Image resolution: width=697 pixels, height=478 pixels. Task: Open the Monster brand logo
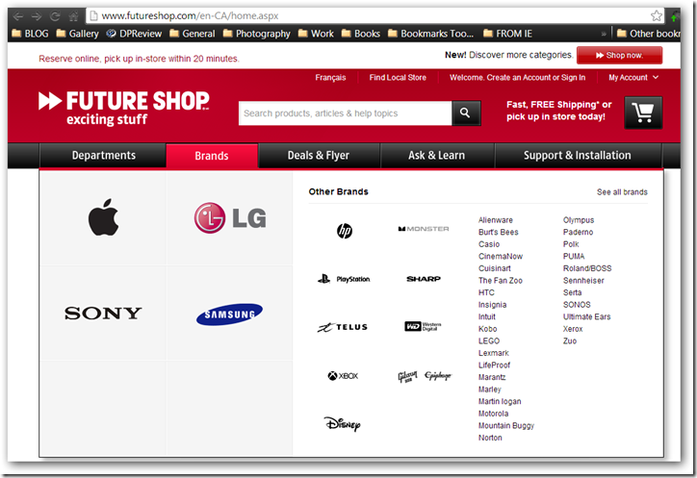[424, 229]
